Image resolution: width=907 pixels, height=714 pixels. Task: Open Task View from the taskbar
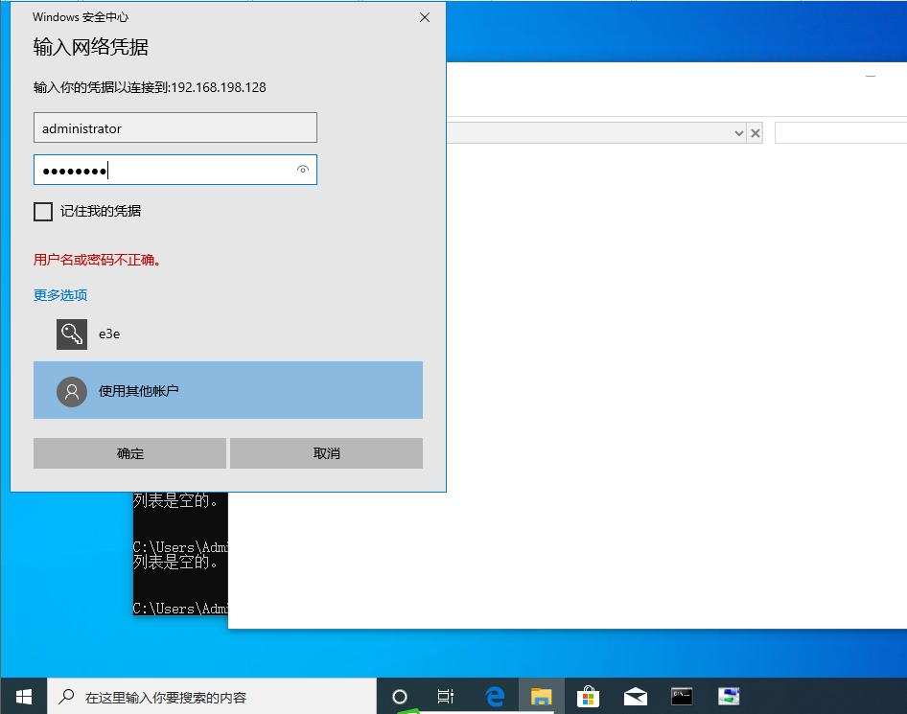pyautogui.click(x=446, y=696)
